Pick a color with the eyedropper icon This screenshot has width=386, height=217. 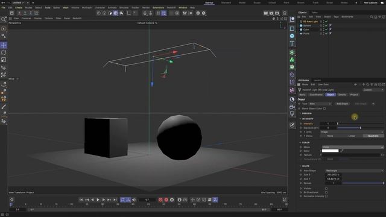click(x=342, y=151)
